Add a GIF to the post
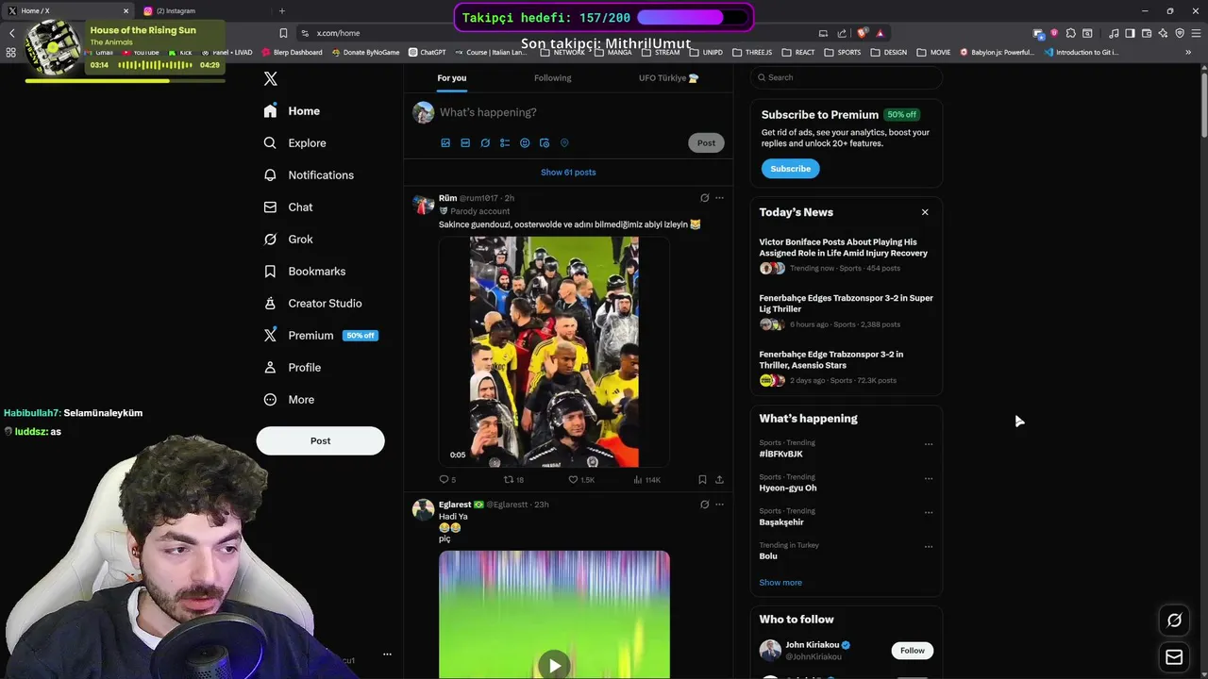Image resolution: width=1208 pixels, height=679 pixels. (x=465, y=143)
